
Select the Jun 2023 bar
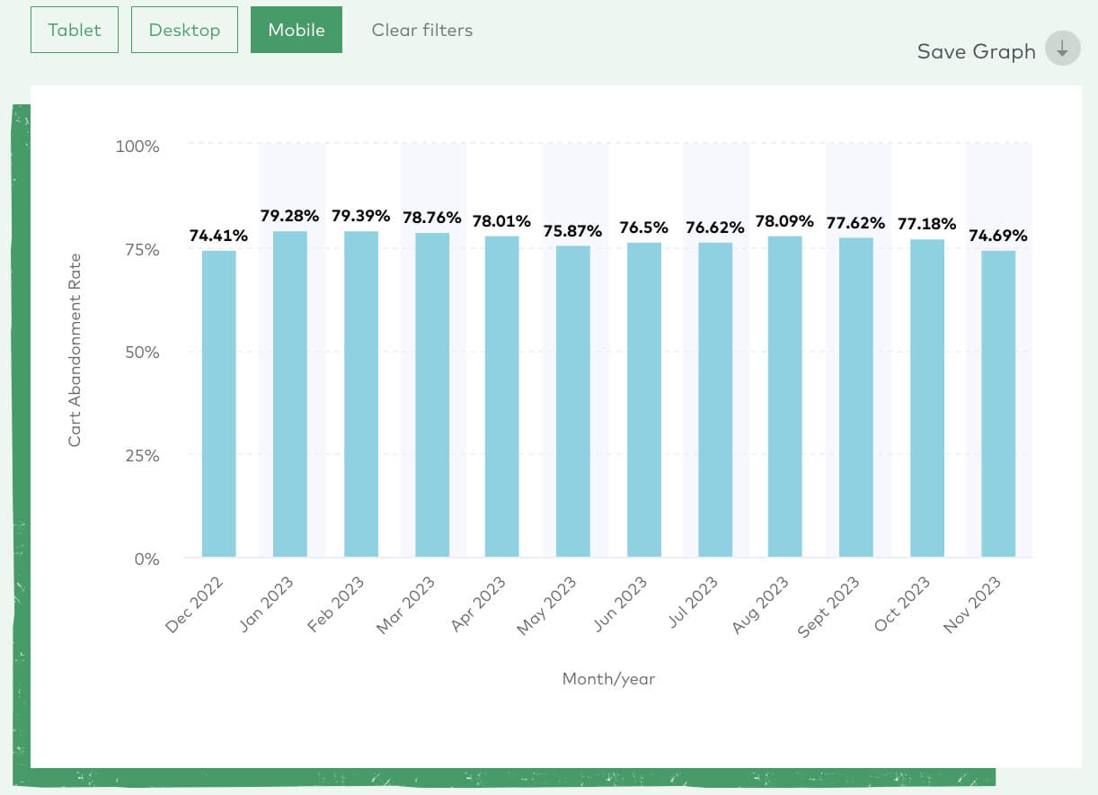point(643,400)
